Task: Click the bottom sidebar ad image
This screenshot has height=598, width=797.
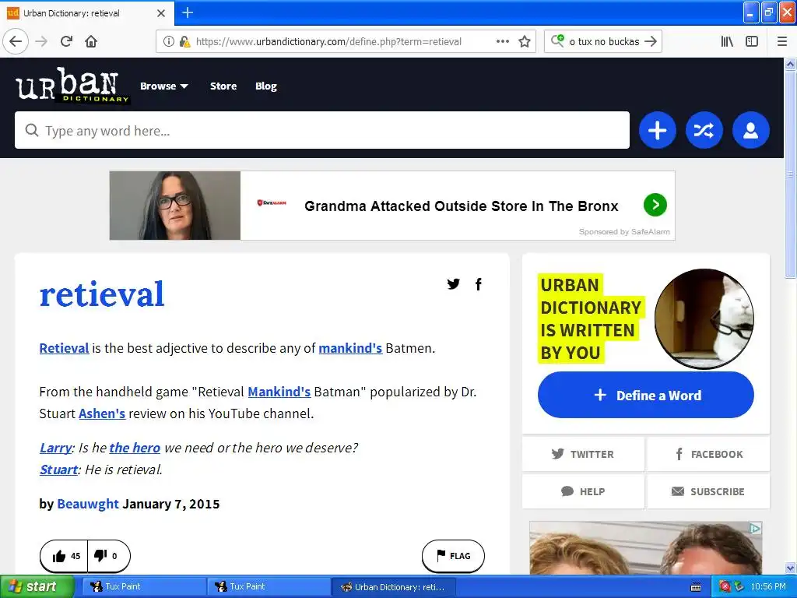Action: 645,548
